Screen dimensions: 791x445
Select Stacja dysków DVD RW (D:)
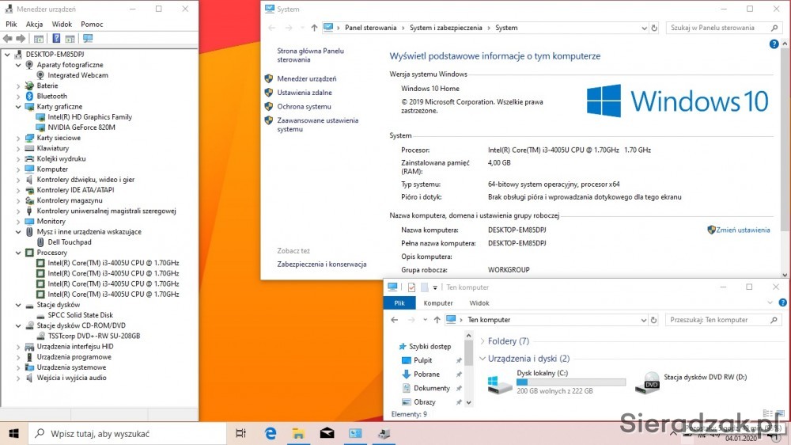[x=691, y=382]
